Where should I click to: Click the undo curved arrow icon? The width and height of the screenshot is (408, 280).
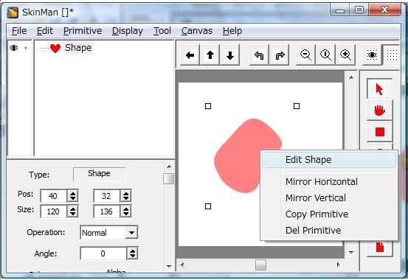tap(259, 55)
